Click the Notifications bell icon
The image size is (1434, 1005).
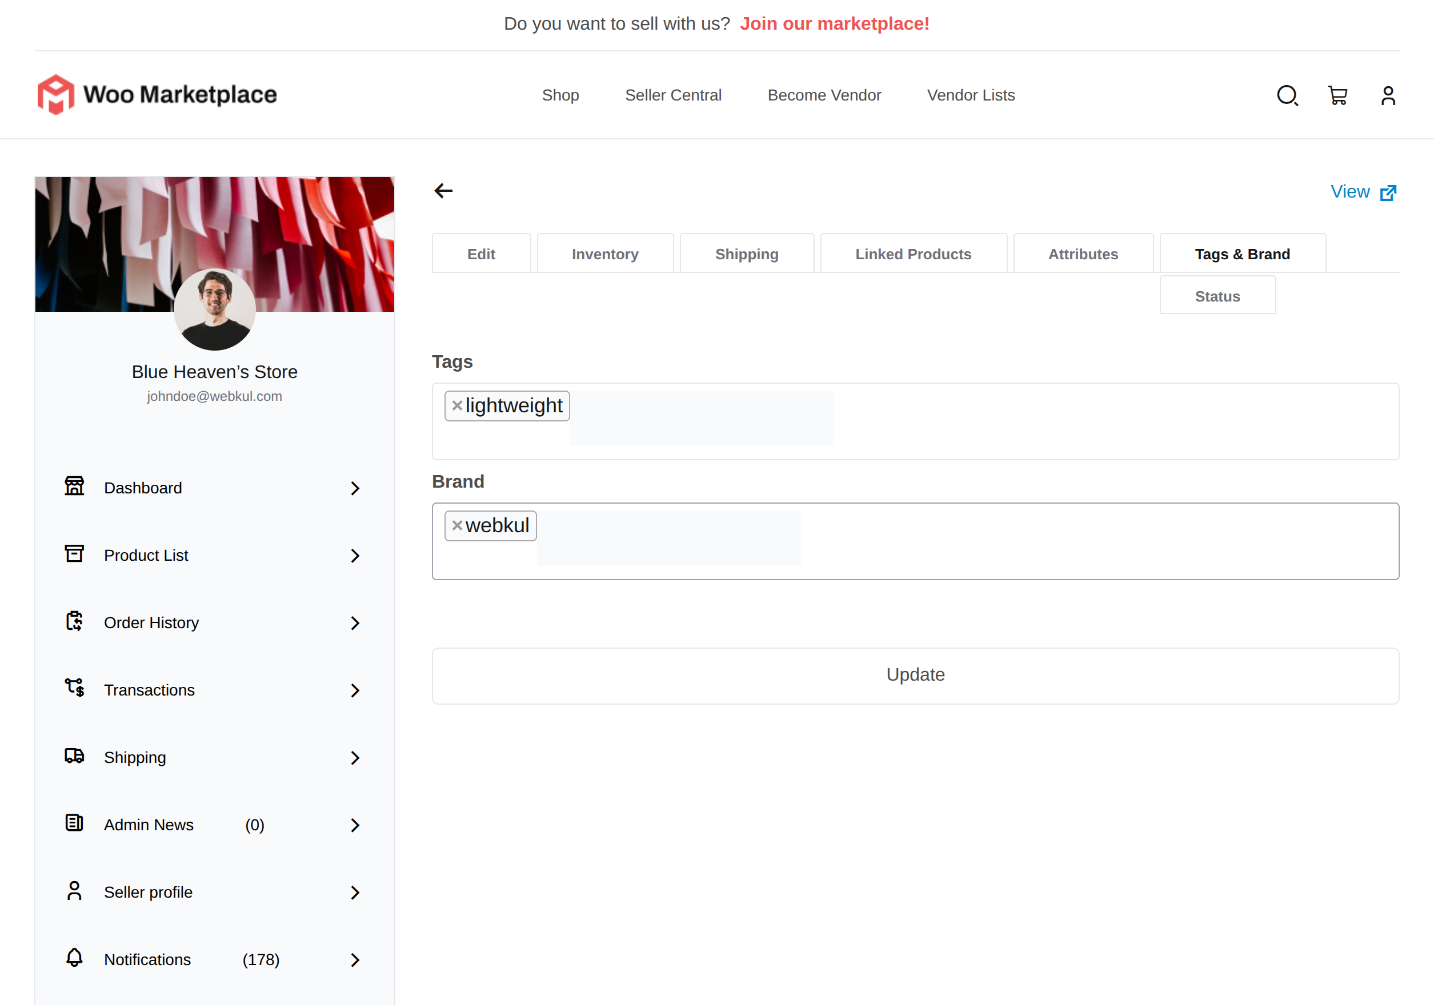click(74, 958)
